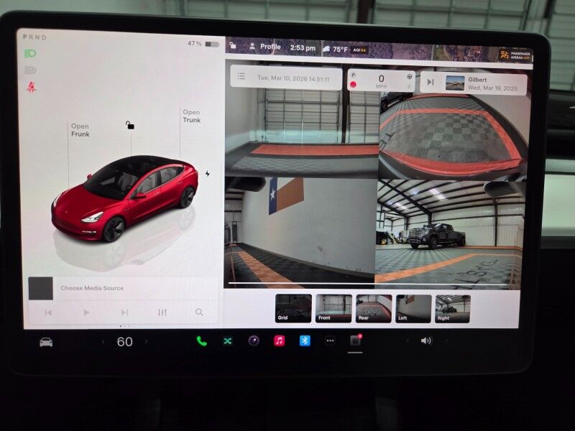Open the Profile dropdown
Viewport: 575px width, 431px height.
(x=264, y=47)
